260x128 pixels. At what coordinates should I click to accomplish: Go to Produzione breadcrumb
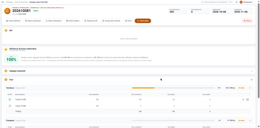tap(9, 2)
